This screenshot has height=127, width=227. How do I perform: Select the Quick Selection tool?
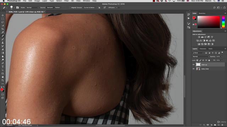click(x=2, y=26)
